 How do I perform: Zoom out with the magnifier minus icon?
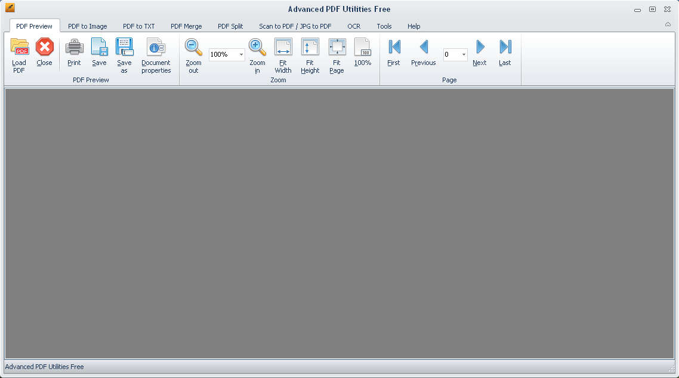(x=193, y=48)
